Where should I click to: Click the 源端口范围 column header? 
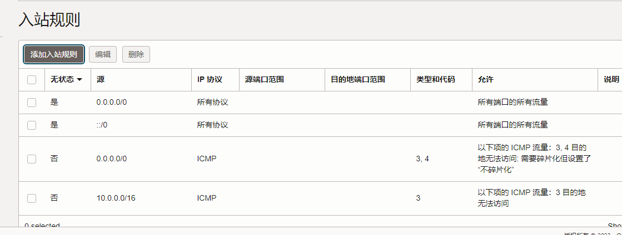(265, 80)
